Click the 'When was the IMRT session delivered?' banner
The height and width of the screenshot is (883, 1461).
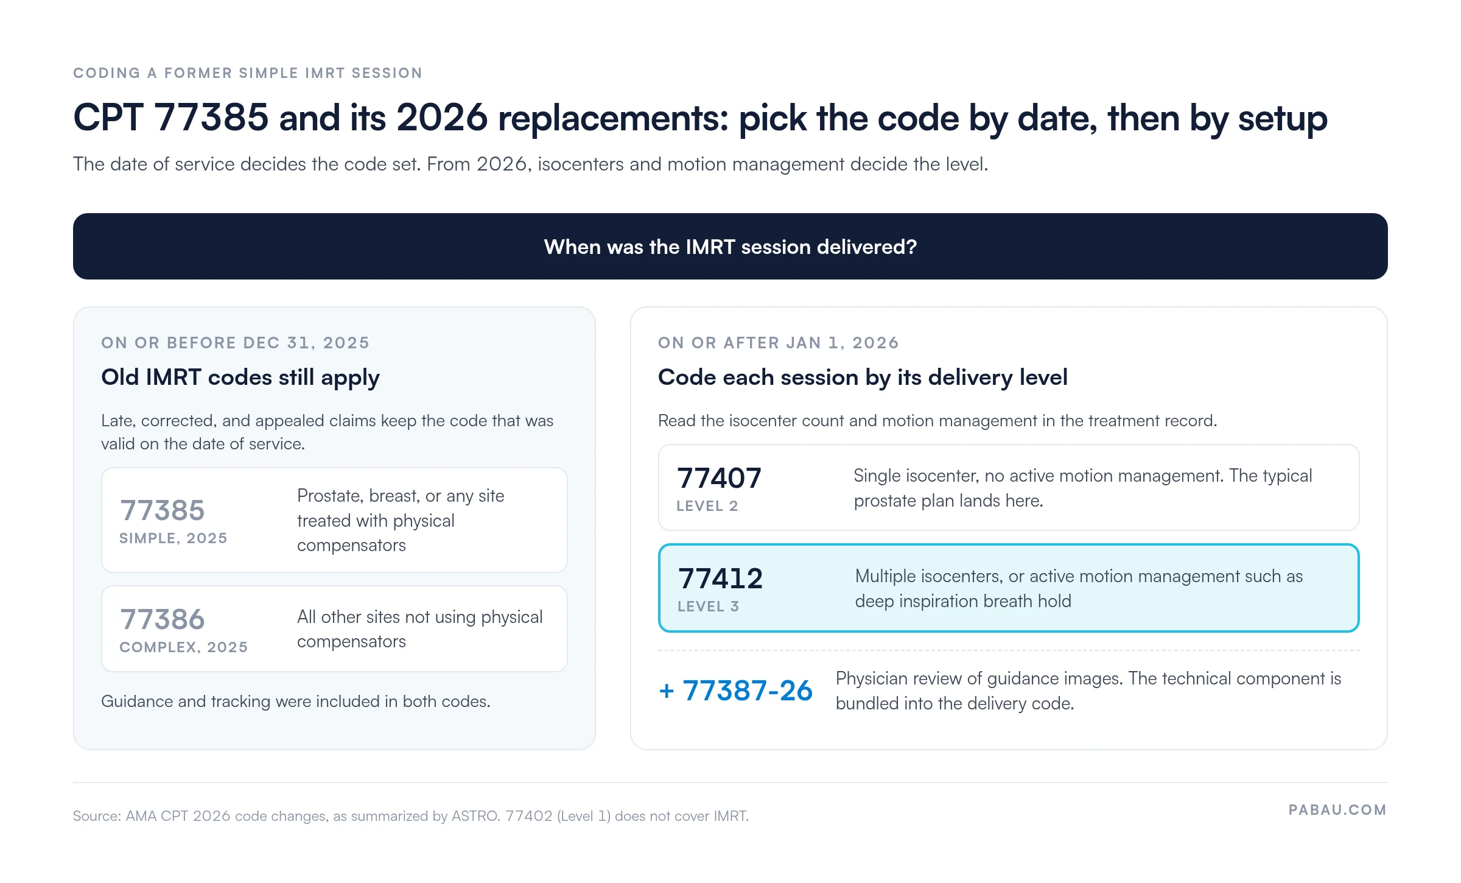click(730, 246)
